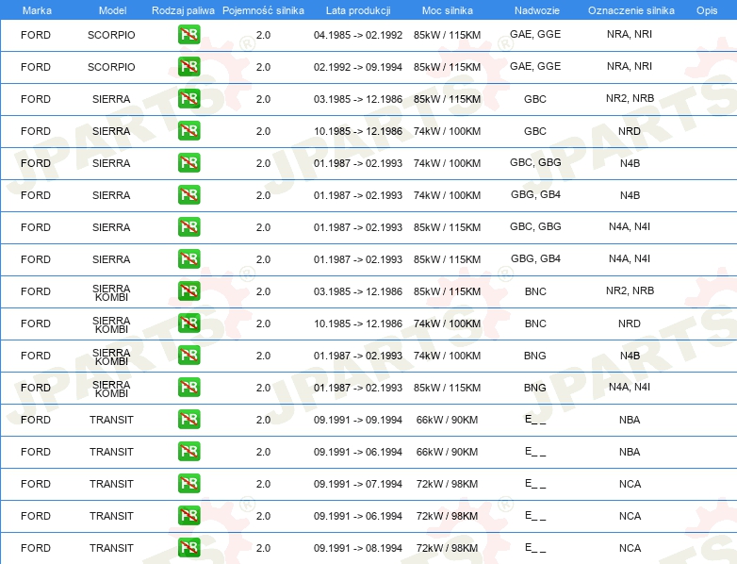Screen dimensions: 737x564
Task: Click 72kW / 98KM in row ending 07.1994
Action: 447,484
